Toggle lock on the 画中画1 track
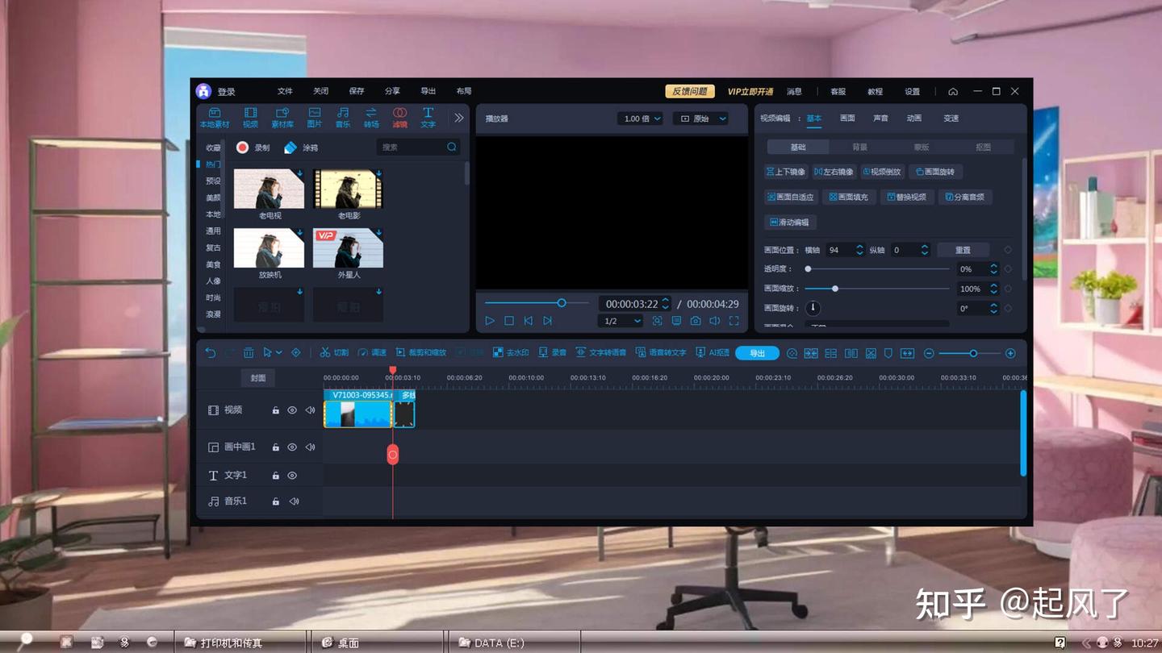Screen dimensions: 1162x653 coord(276,447)
